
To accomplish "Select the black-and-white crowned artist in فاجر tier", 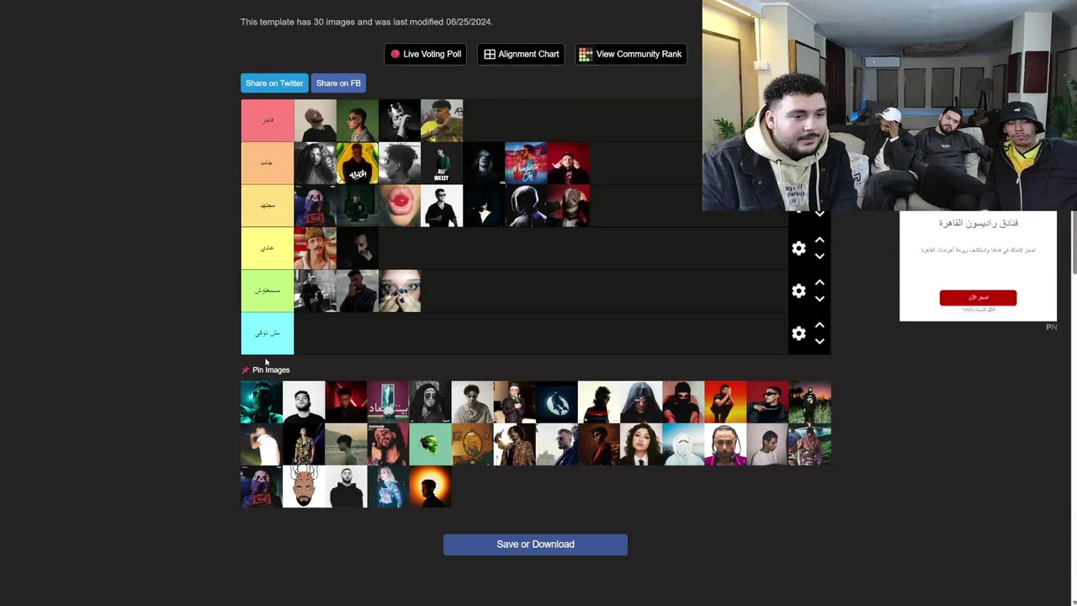I will [x=400, y=120].
